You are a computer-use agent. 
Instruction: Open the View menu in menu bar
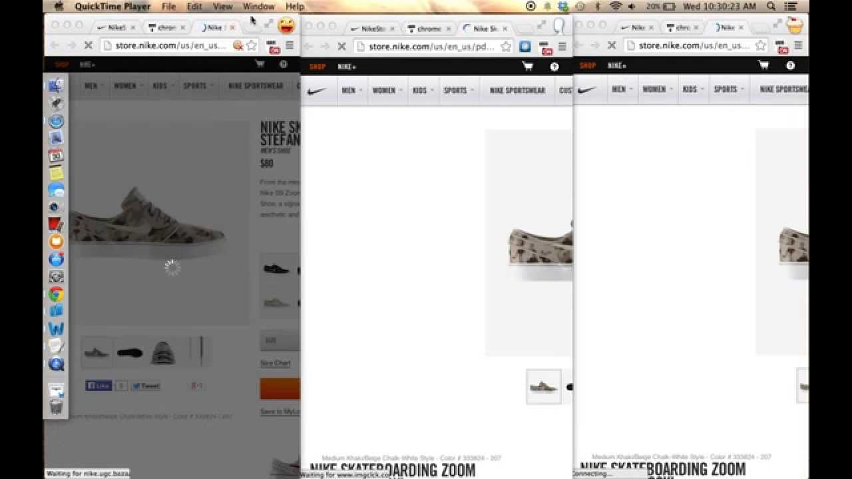(x=222, y=6)
